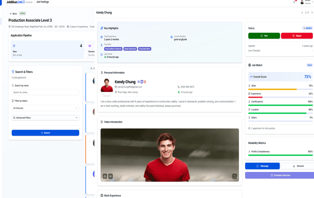Image resolution: width=314 pixels, height=198 pixels.
Task: Click the Location match progress bar
Action: [280, 113]
